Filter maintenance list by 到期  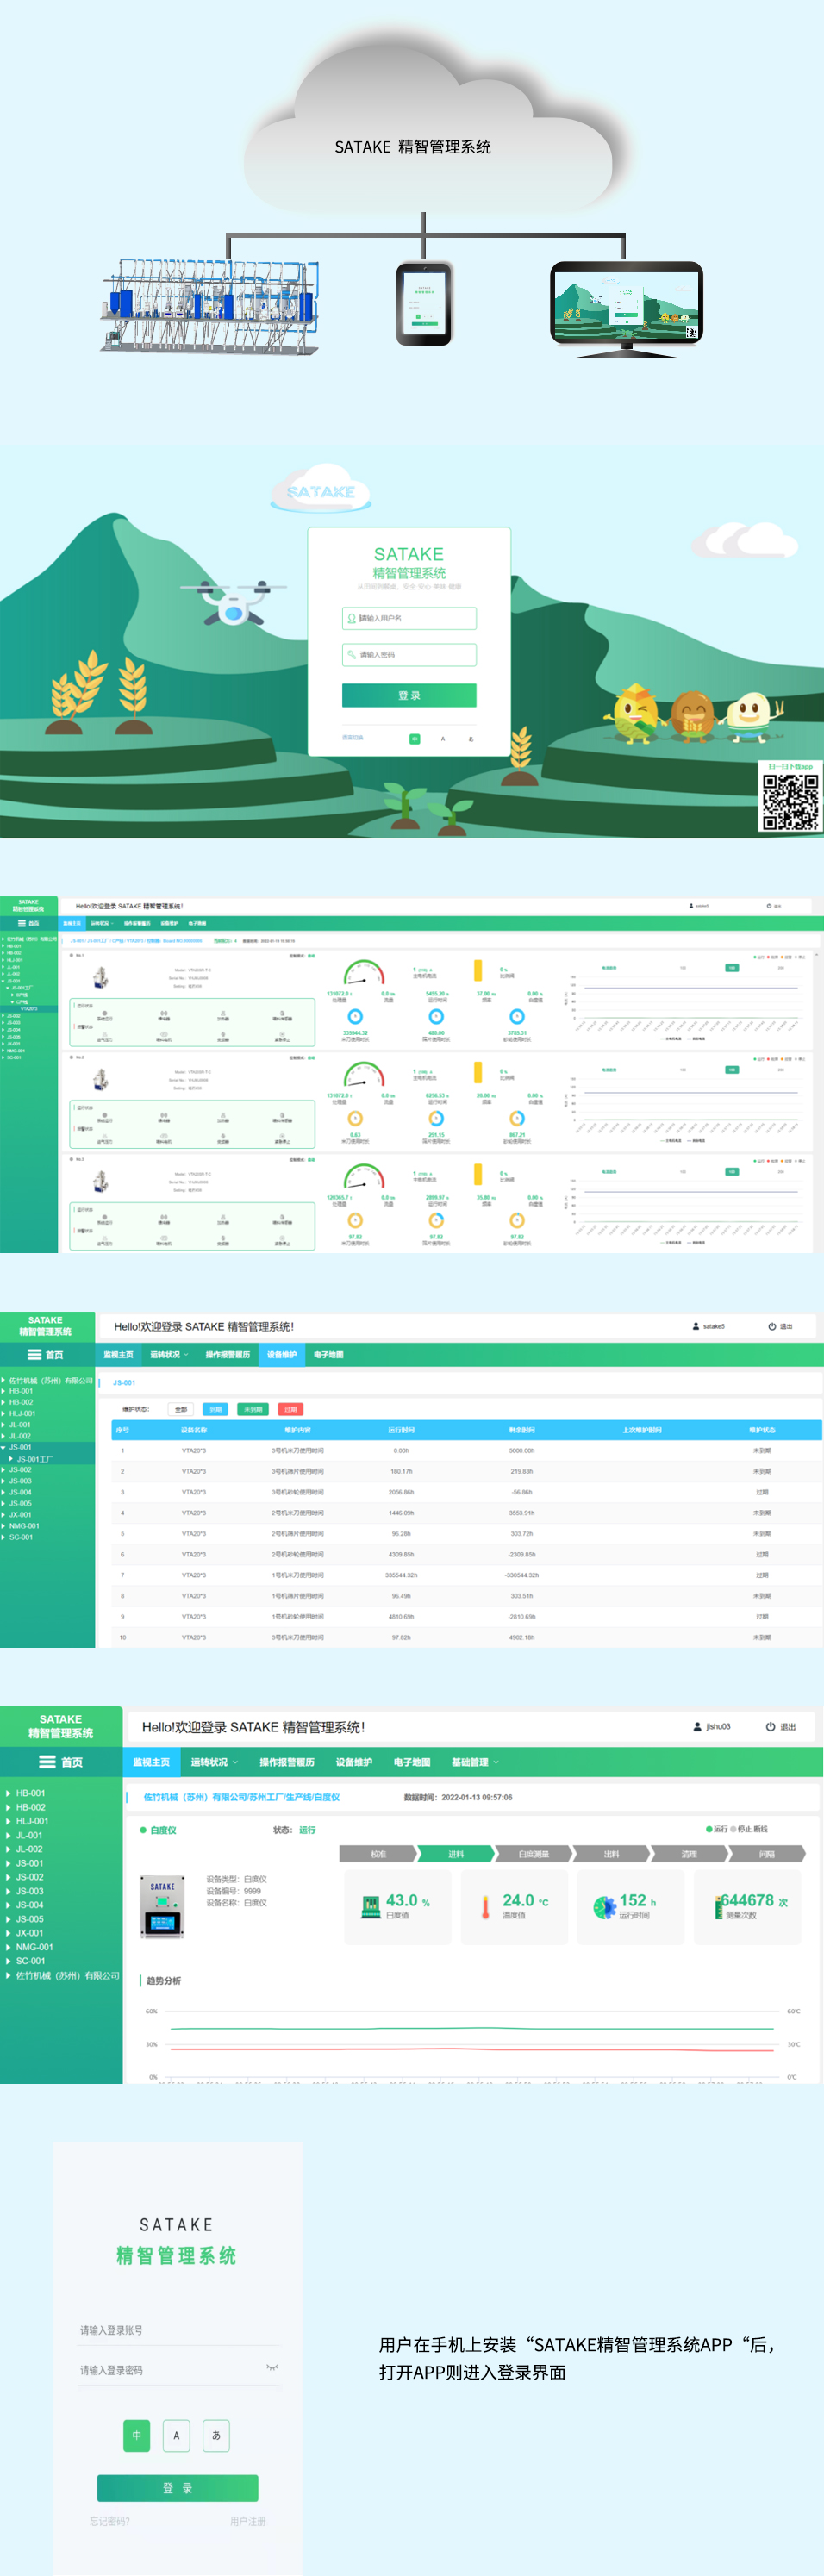tap(215, 1409)
